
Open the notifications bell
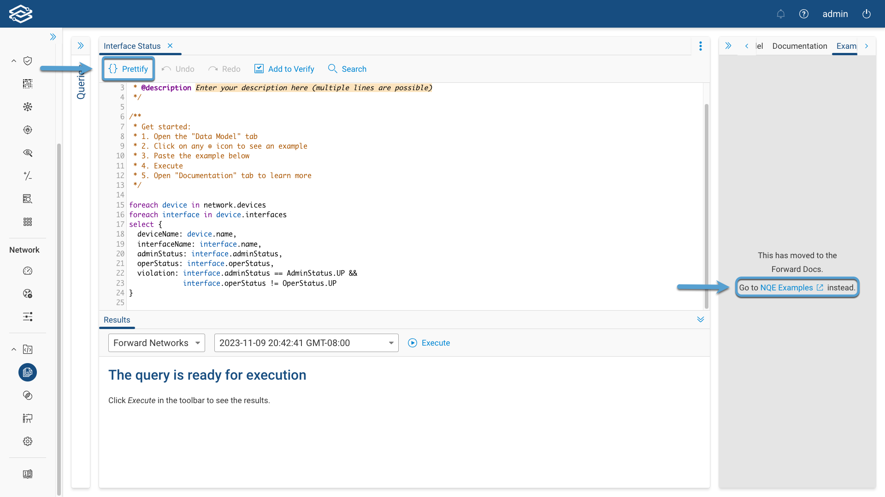point(781,14)
